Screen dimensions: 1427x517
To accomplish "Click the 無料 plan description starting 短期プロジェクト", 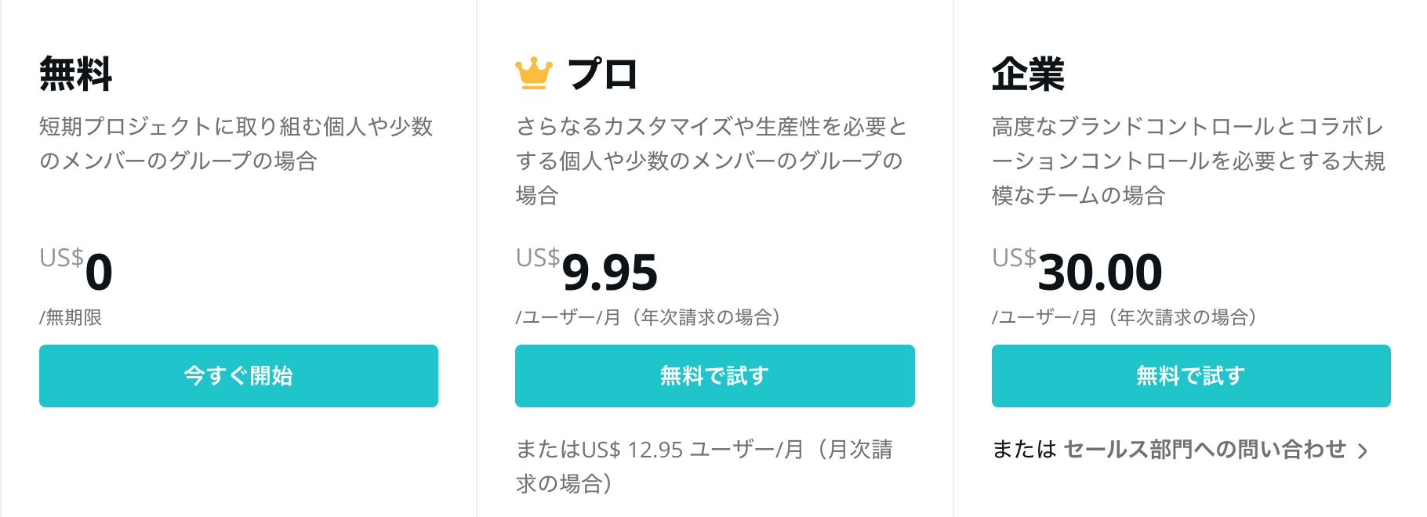I will [x=236, y=143].
